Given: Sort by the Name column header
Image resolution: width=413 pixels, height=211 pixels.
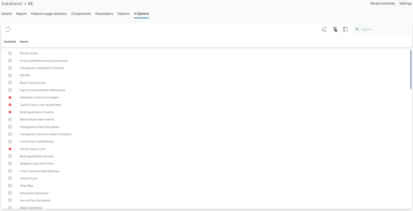Looking at the screenshot, I should pos(24,42).
